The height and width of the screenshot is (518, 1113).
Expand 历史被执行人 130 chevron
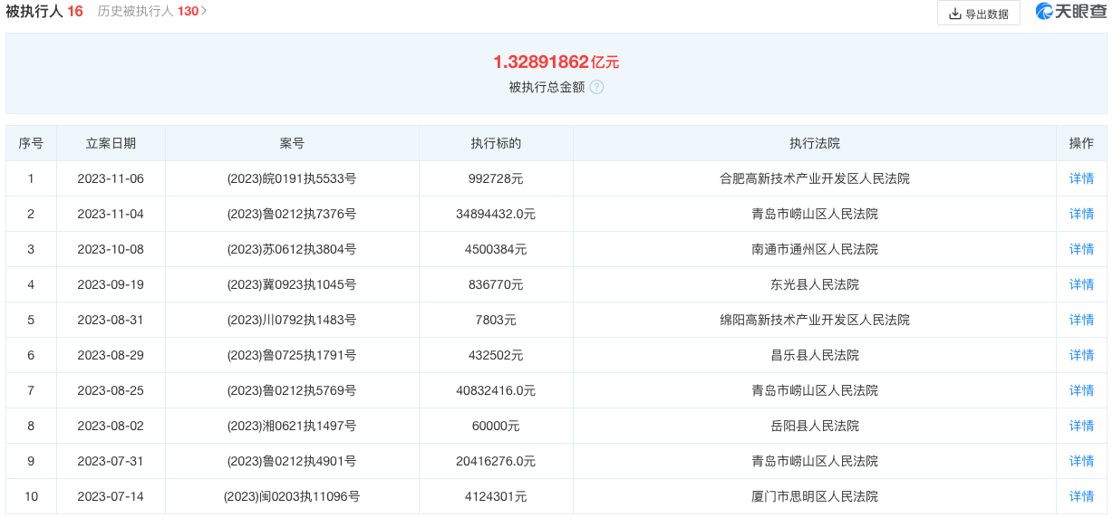click(x=205, y=12)
